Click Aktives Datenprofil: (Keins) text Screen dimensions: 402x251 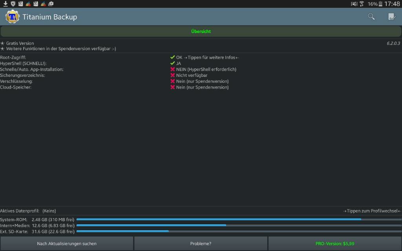[28, 211]
